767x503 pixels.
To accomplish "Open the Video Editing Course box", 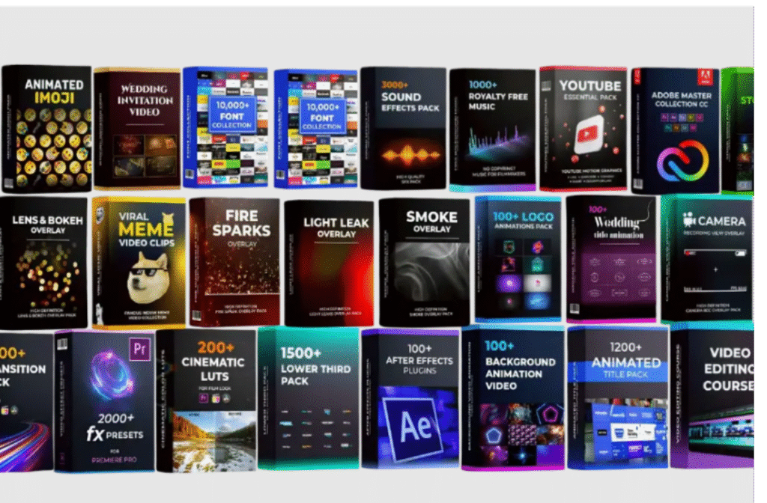I will 712,398.
